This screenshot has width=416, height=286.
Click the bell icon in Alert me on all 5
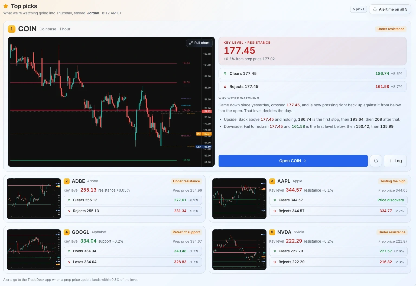[375, 9]
